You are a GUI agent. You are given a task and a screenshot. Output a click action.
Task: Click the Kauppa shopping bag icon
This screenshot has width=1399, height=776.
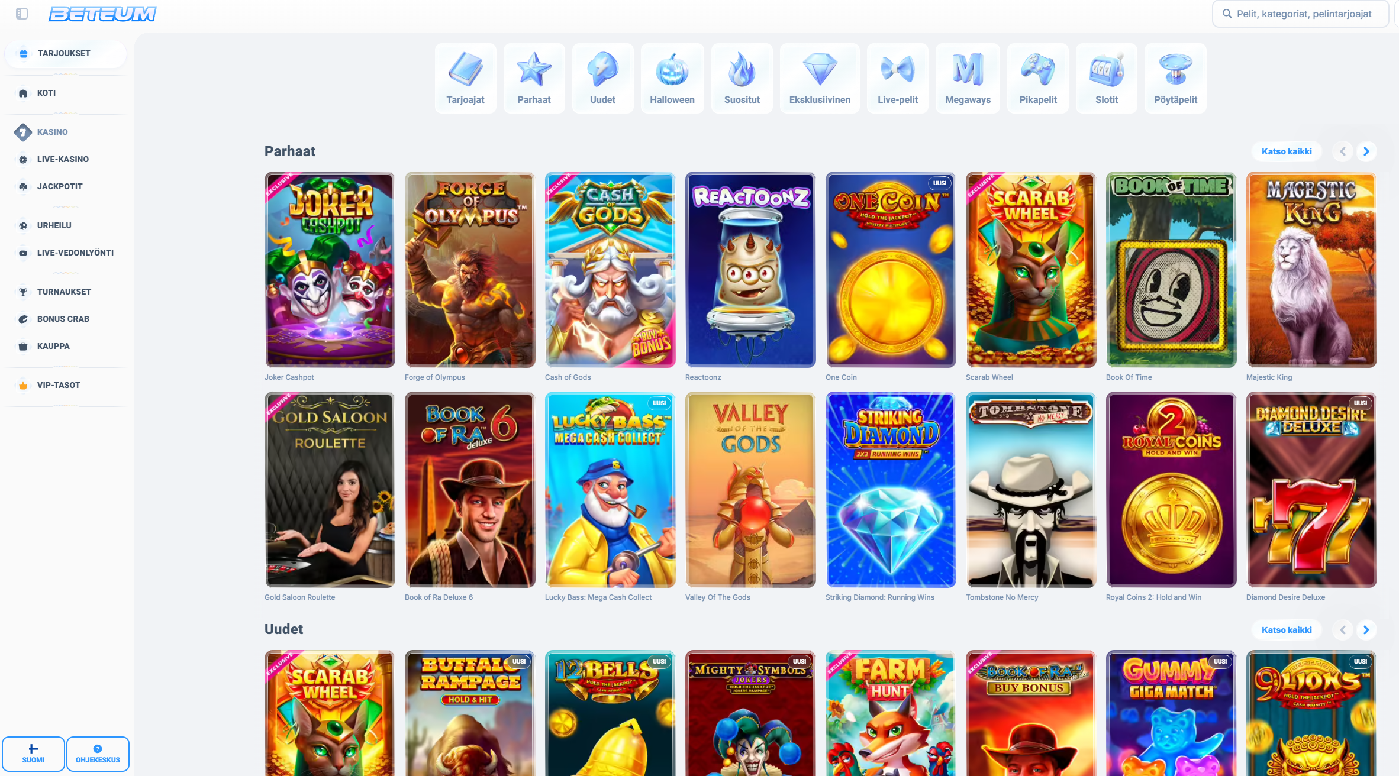click(23, 347)
